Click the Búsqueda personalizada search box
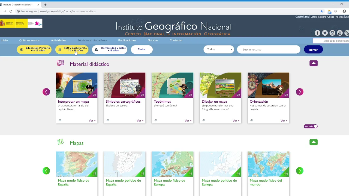349x196 pixels. [x=331, y=41]
